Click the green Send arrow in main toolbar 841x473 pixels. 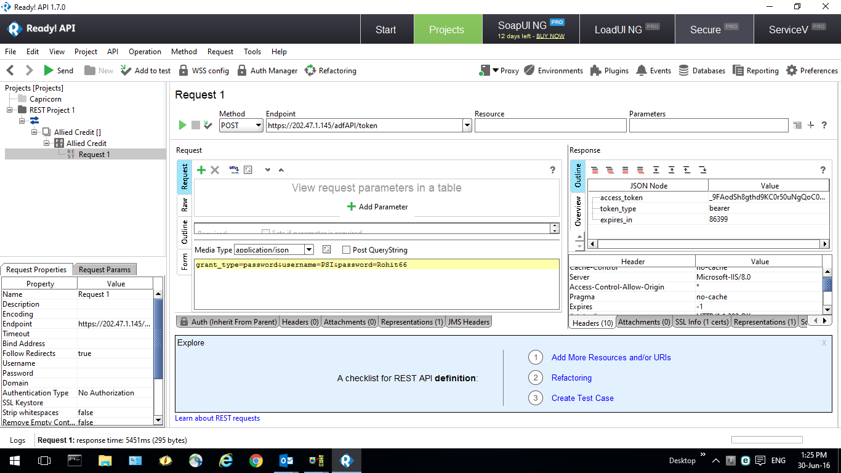tap(49, 70)
